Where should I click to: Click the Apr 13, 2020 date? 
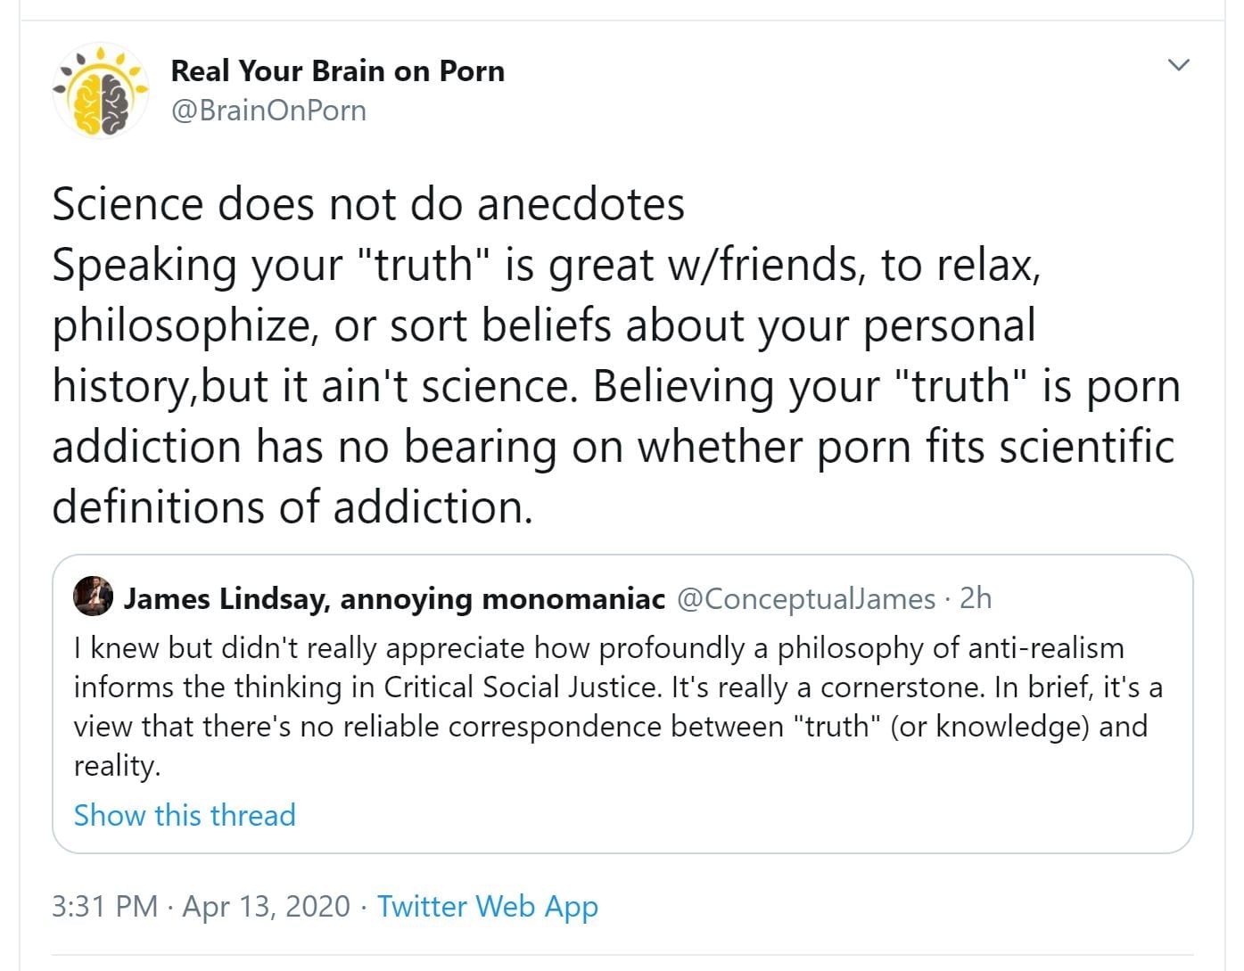(x=266, y=906)
